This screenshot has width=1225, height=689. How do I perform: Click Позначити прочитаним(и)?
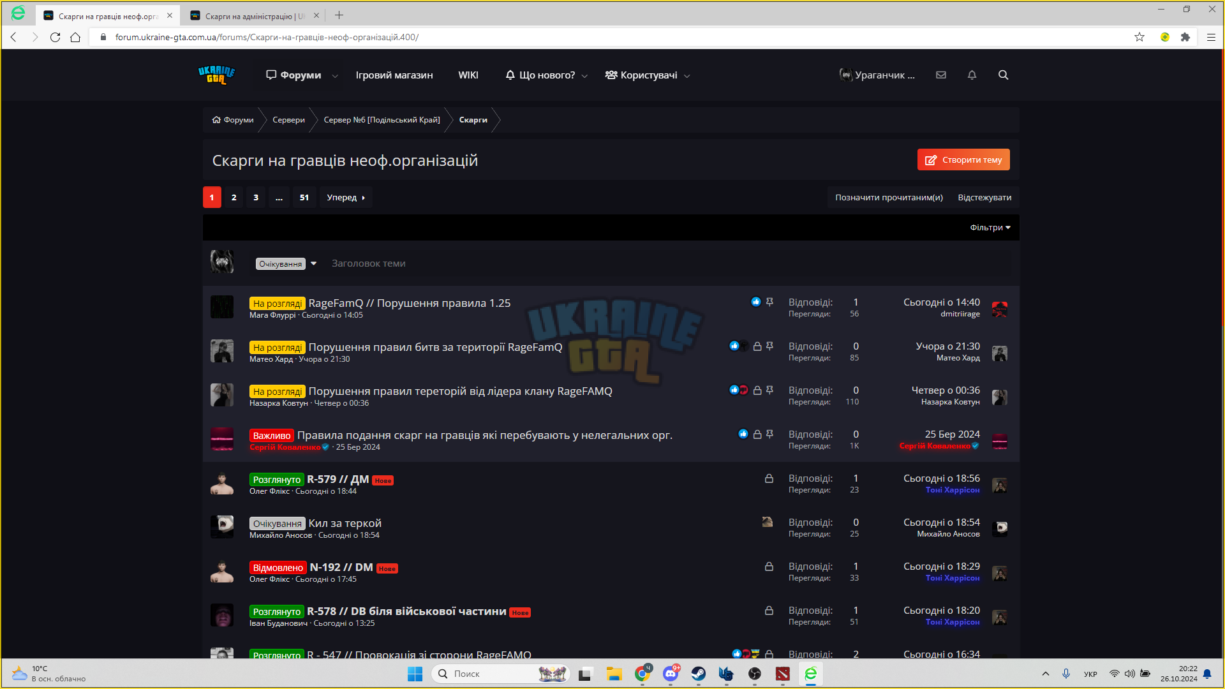(x=889, y=197)
